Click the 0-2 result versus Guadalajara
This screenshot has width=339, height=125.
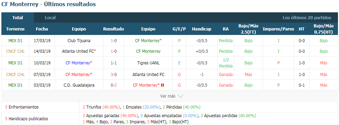click(113, 85)
